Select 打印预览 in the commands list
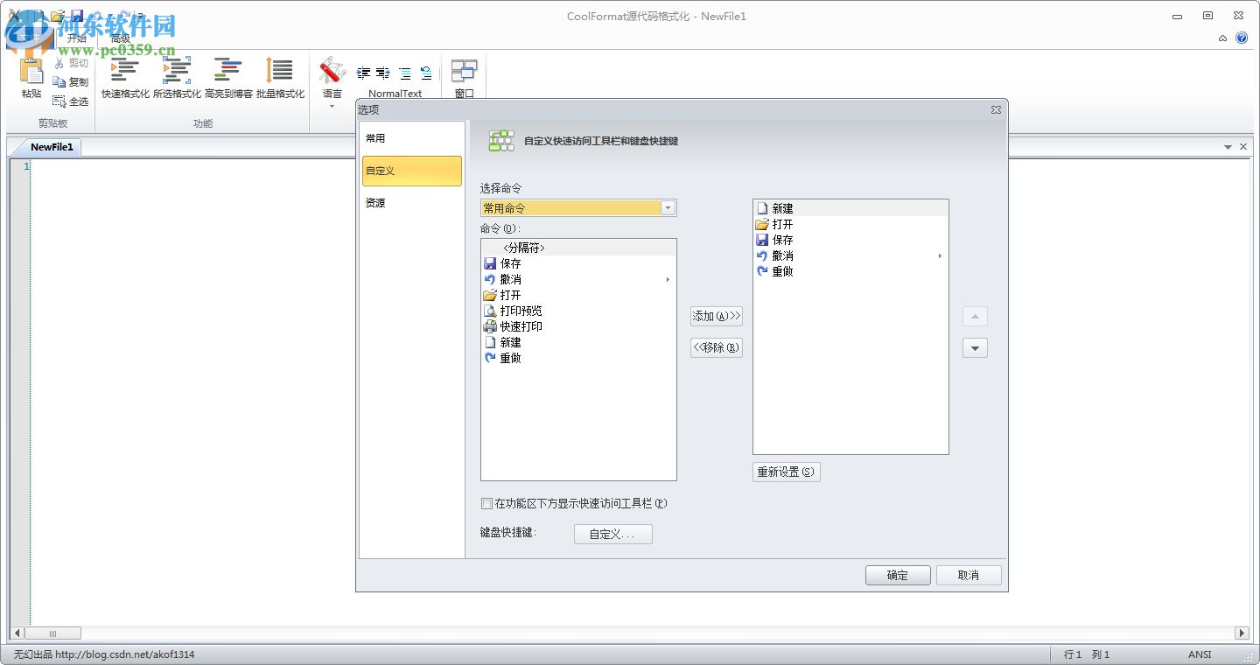1260x665 pixels. tap(520, 310)
